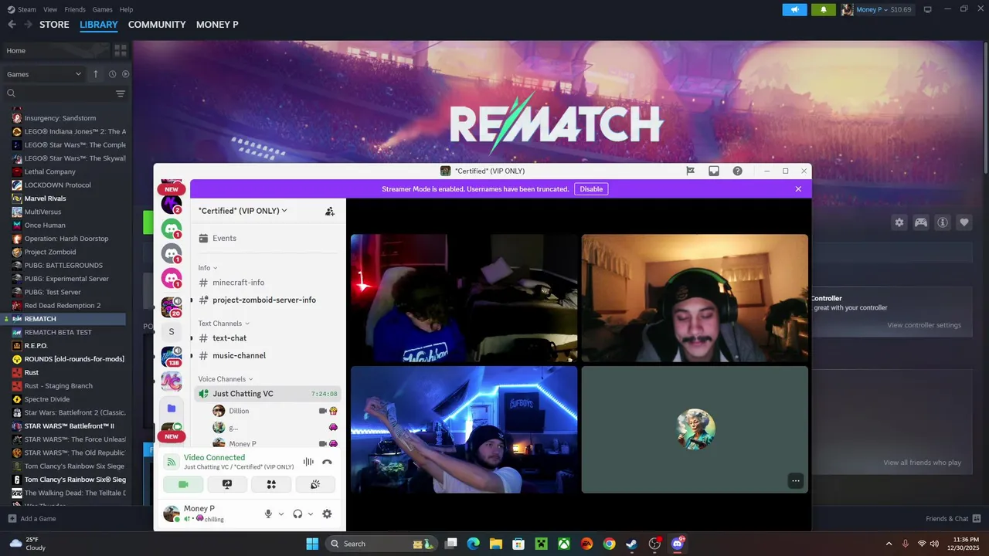
Task: Open Discord help question mark icon
Action: (737, 171)
